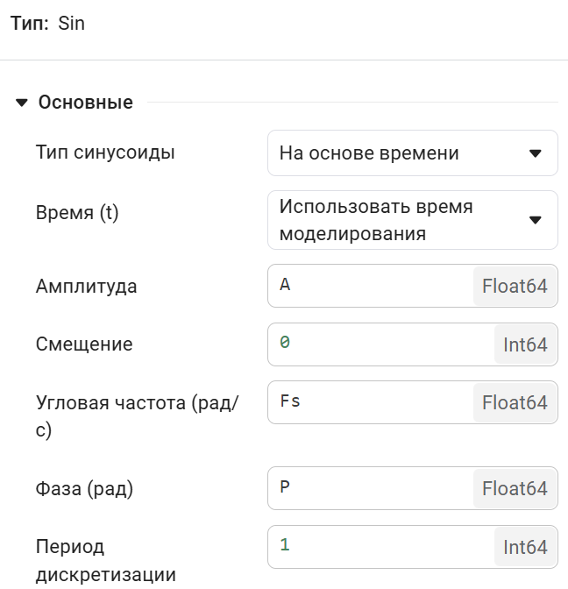
Task: Open the Тип синусоиды dropdown arrow
Action: [536, 153]
